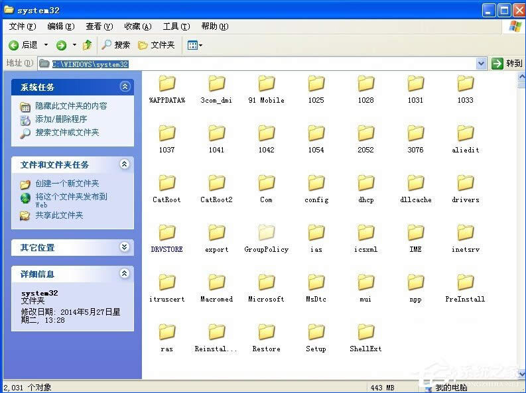526x393 pixels.
Task: Open the Back button history dropdown arrow
Action: pos(46,45)
